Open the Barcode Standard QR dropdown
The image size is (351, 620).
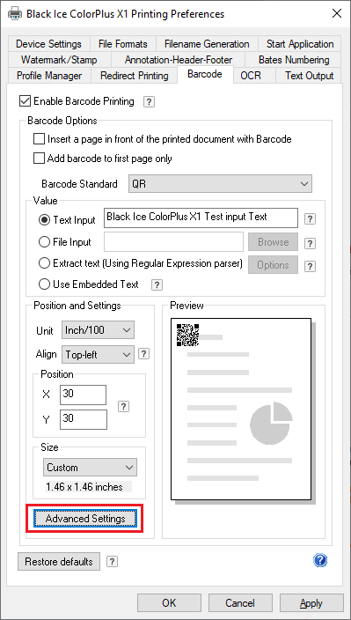coord(220,184)
